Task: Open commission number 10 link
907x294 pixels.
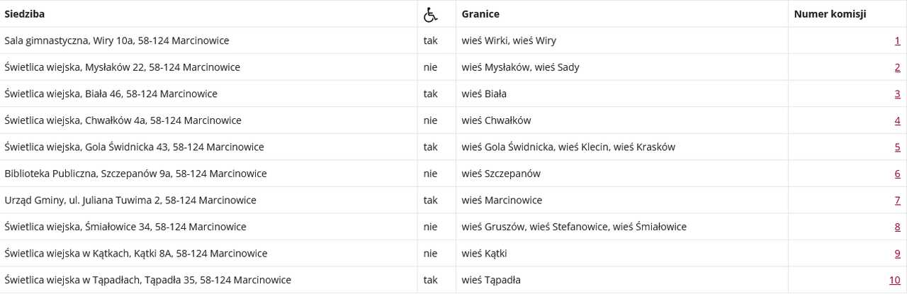Action: tap(895, 280)
